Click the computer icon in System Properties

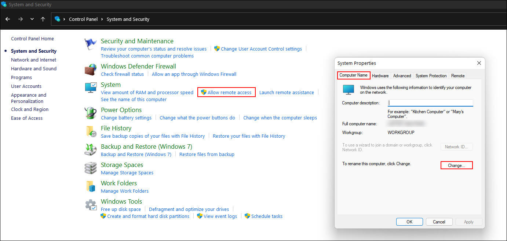348,90
